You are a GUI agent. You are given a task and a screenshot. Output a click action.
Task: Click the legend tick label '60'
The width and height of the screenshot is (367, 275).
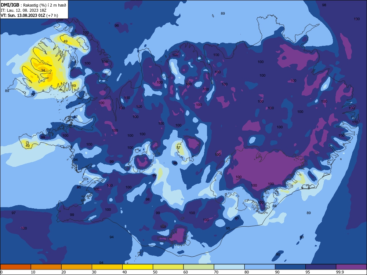pos(186,272)
